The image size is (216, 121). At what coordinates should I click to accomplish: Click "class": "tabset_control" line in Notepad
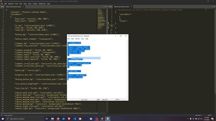(79, 63)
